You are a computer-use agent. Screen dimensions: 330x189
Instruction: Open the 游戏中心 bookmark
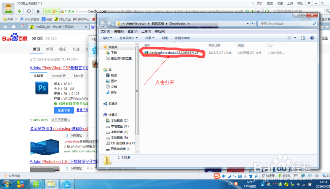81,19
